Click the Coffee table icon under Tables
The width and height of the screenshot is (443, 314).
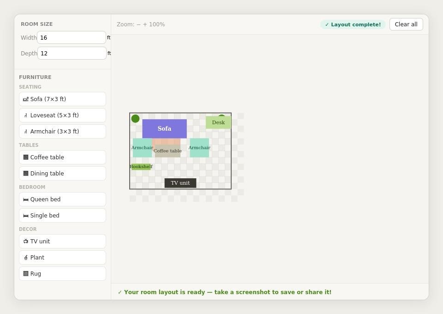pos(26,157)
